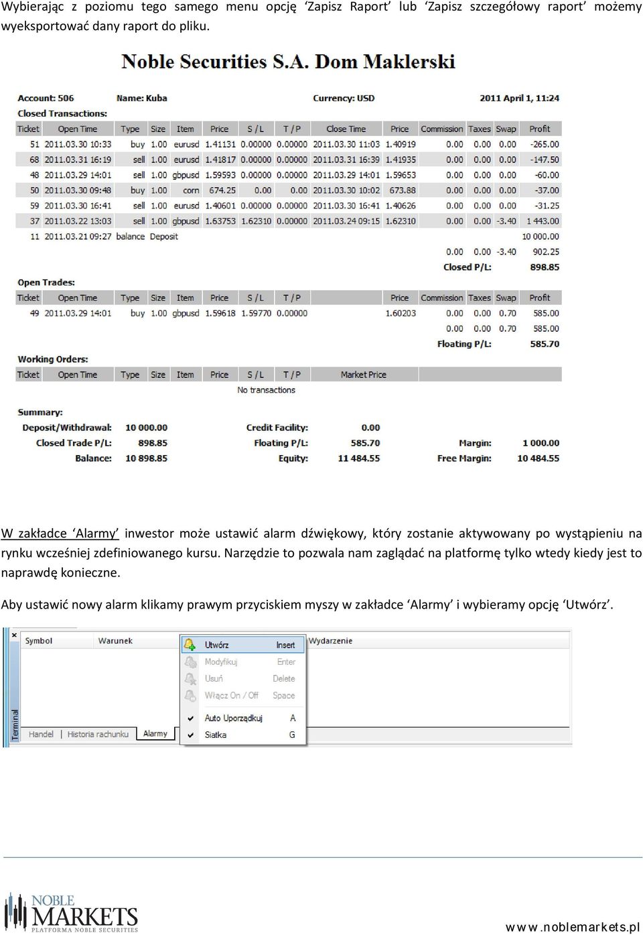643x935 pixels.
Task: Click the balance value 10 898.85
Action: tap(146, 458)
